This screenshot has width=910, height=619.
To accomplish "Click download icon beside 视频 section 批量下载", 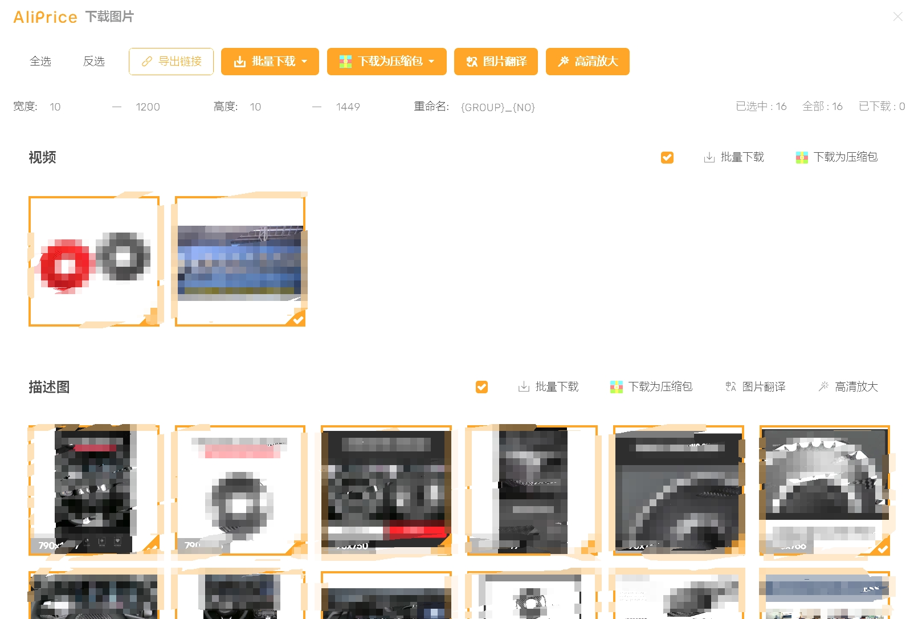I will click(709, 157).
